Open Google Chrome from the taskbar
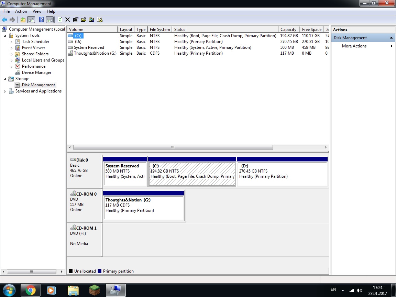The height and width of the screenshot is (297, 396). 31,290
